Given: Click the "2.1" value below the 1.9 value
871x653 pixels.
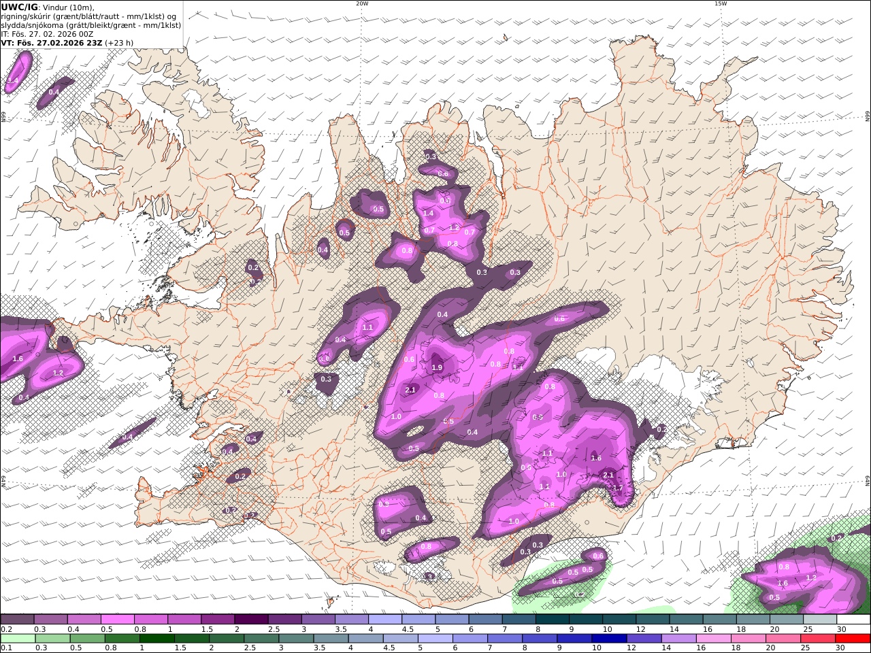Looking at the screenshot, I should tap(410, 390).
